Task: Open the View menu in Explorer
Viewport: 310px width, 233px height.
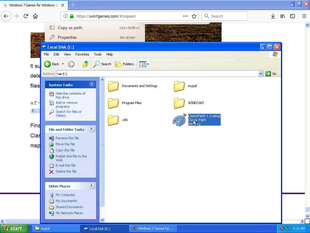Action: click(x=67, y=54)
